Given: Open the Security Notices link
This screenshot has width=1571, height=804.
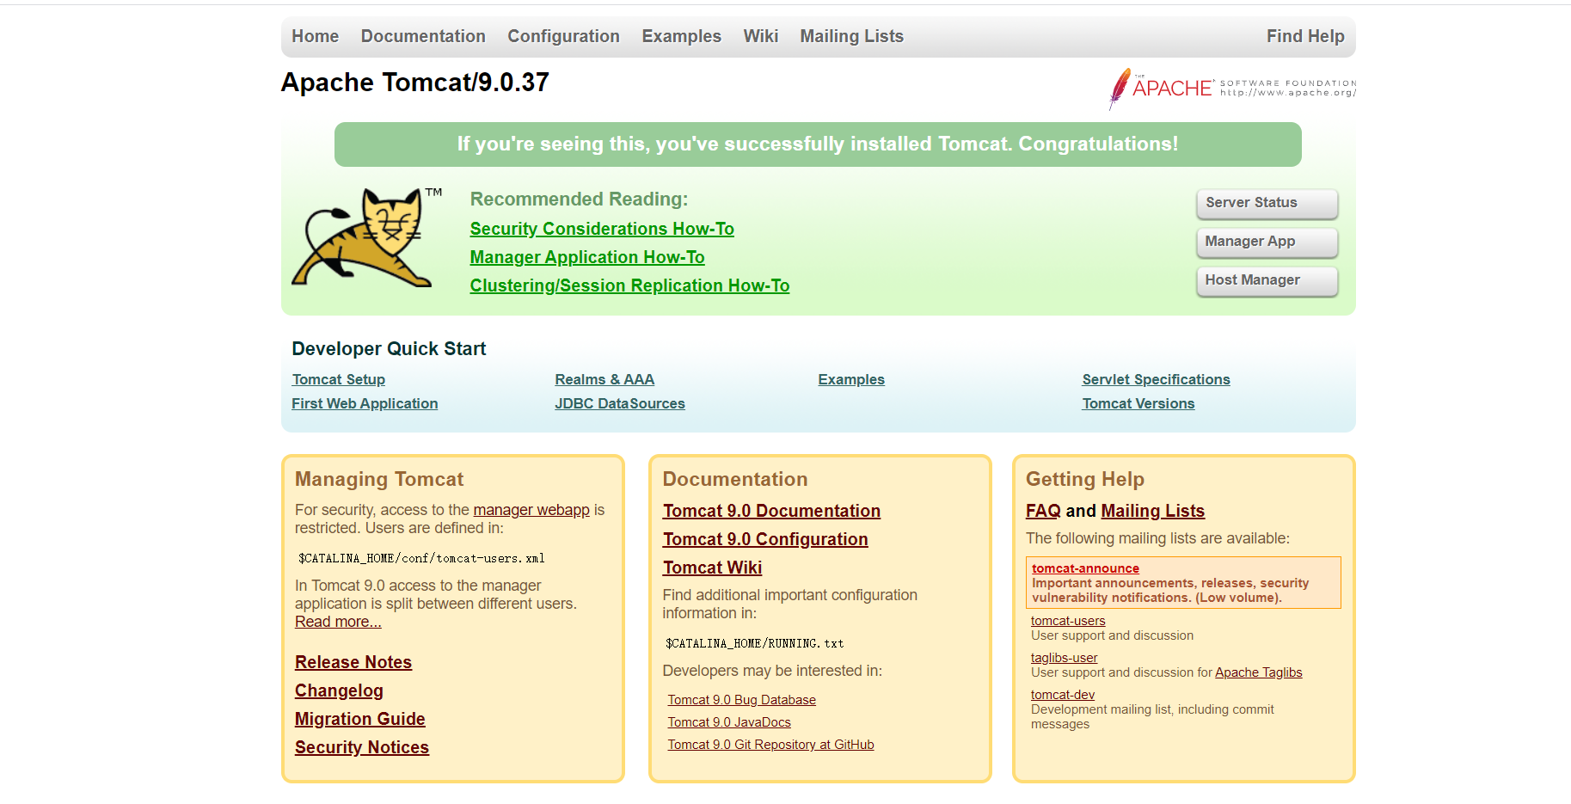Looking at the screenshot, I should tap(362, 747).
